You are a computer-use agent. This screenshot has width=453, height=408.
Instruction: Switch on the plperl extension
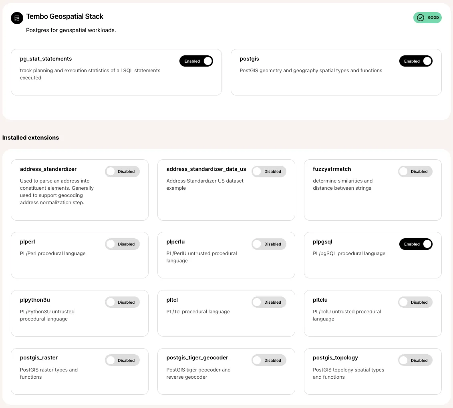122,244
